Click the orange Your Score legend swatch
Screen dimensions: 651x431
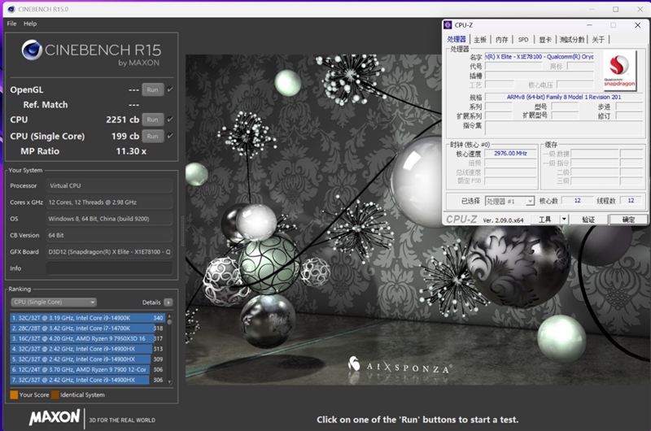click(x=14, y=395)
